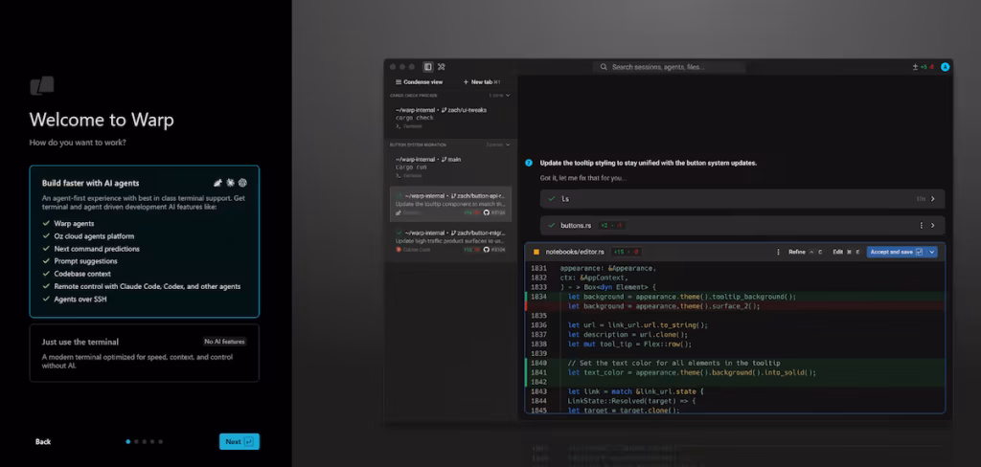Collapse the "Button system migration" group chevron

(x=508, y=145)
